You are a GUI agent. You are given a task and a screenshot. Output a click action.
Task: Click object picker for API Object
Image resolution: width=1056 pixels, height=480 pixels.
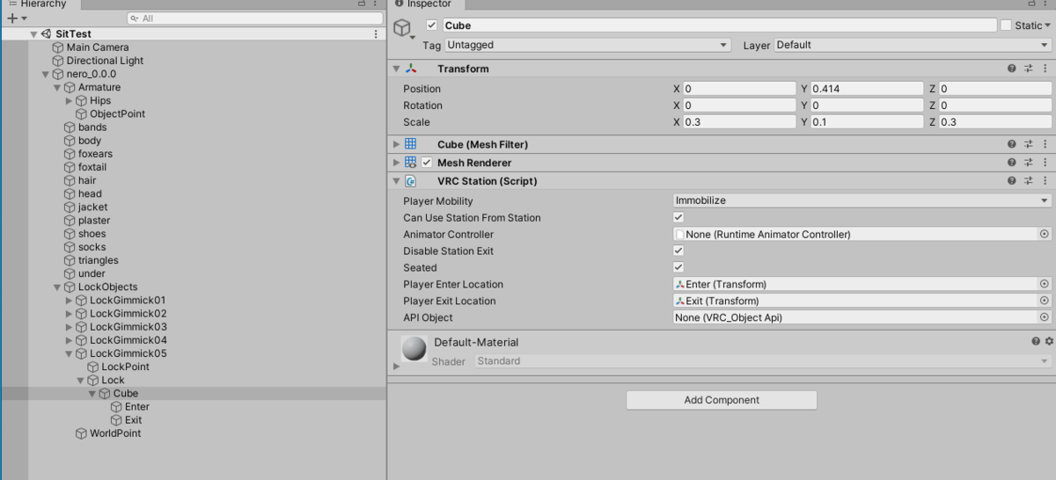coord(1045,317)
